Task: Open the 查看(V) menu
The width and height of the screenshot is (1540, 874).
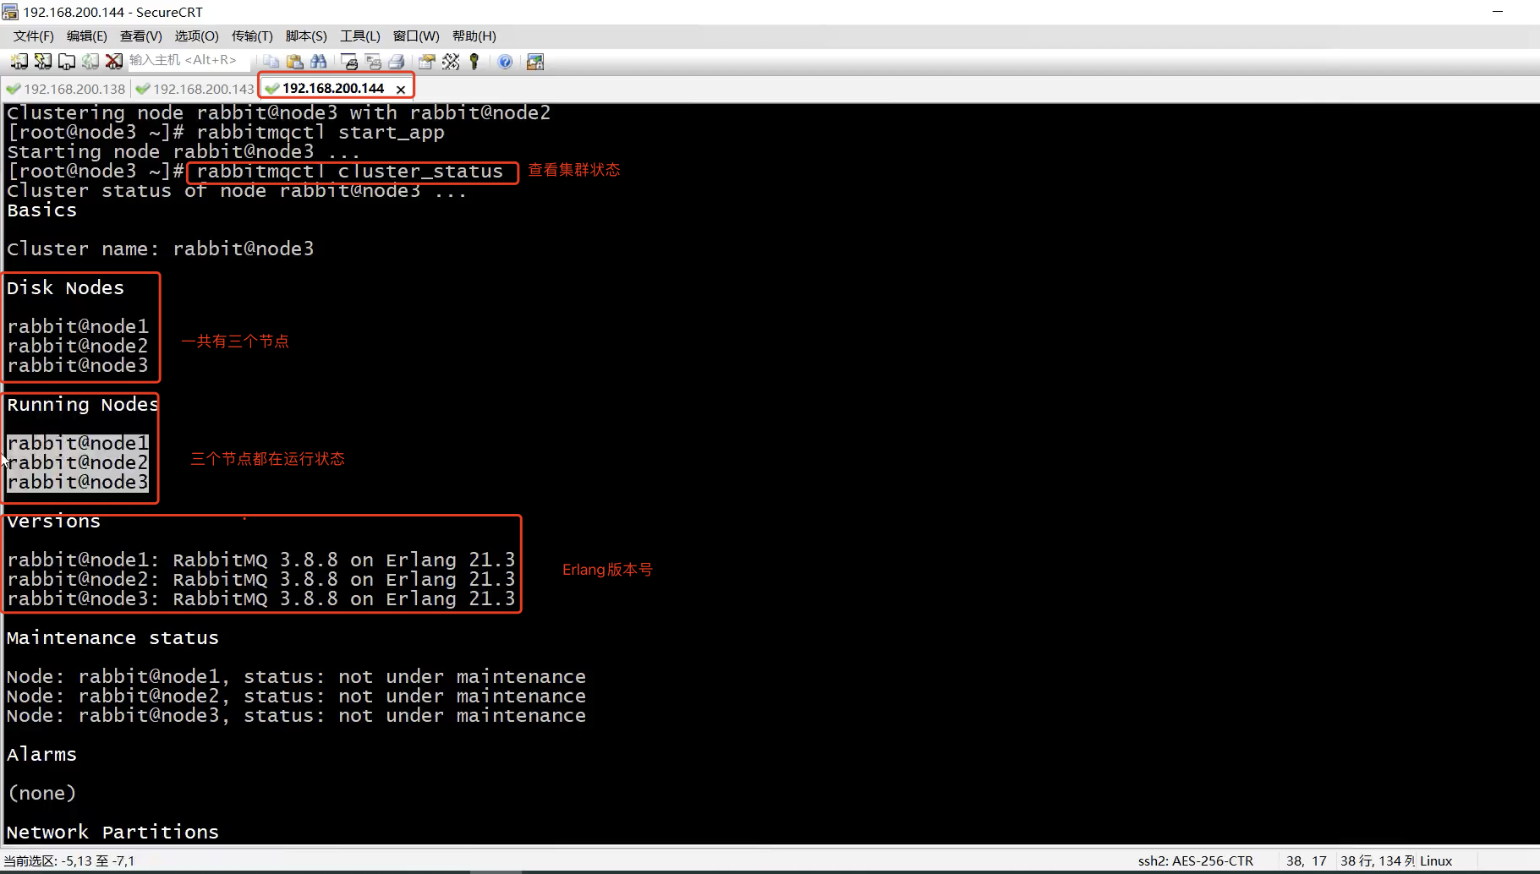Action: tap(140, 36)
